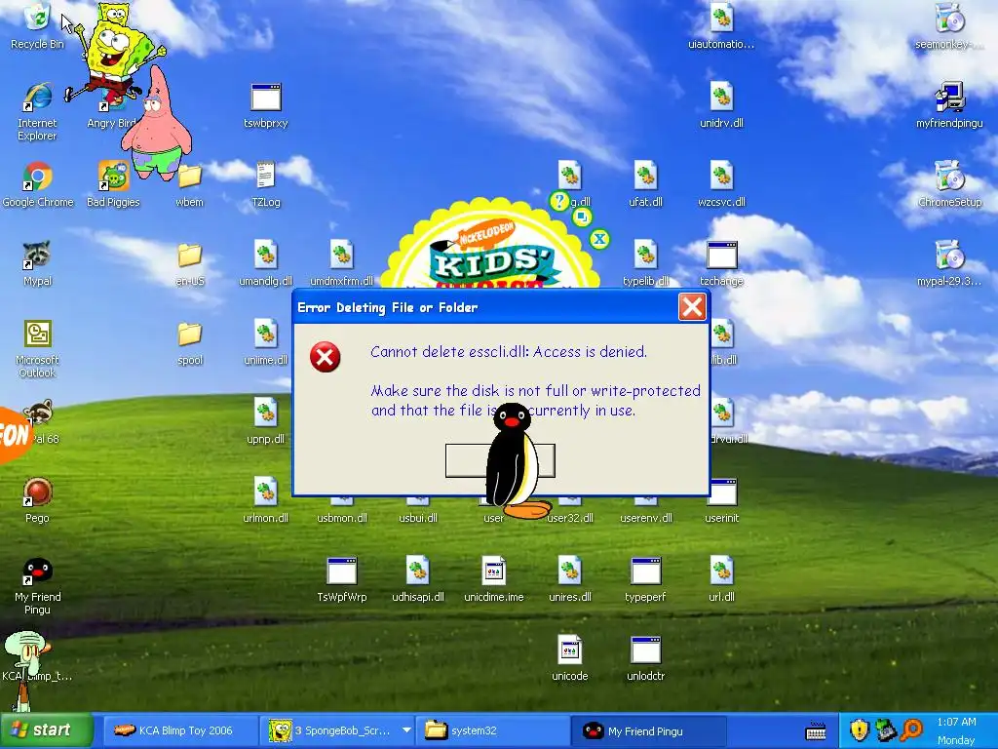Open the Recycle Bin desktop icon

tap(37, 26)
